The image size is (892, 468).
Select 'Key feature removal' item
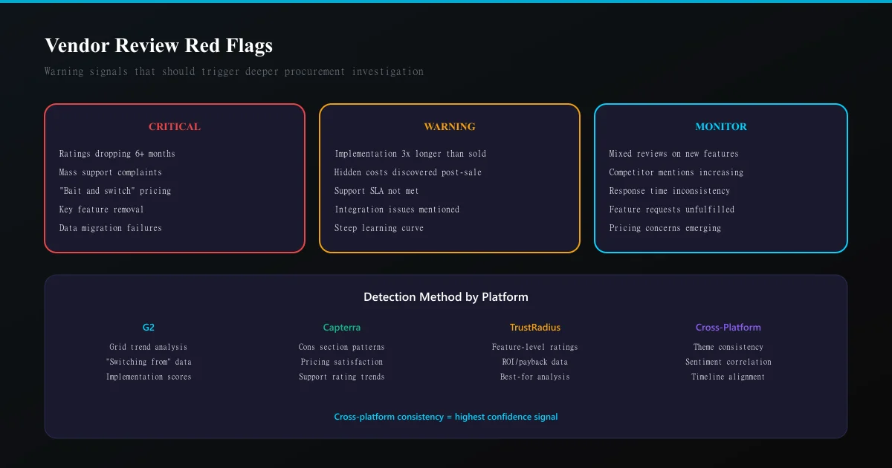tap(102, 209)
